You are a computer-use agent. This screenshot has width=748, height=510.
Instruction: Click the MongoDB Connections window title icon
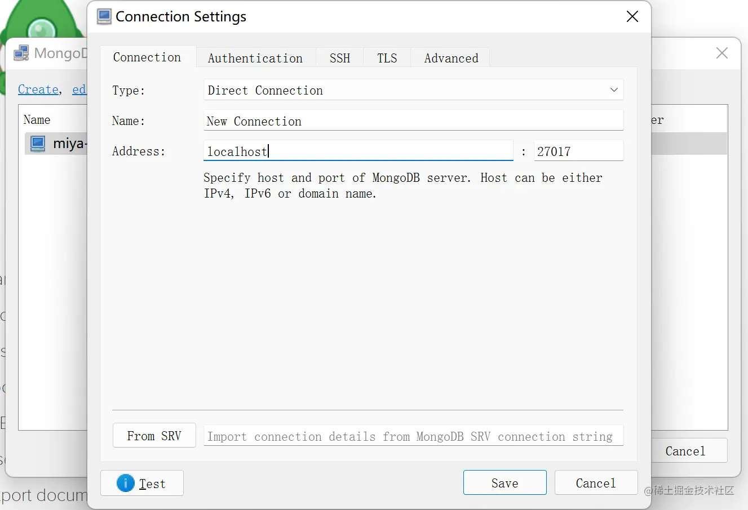21,53
